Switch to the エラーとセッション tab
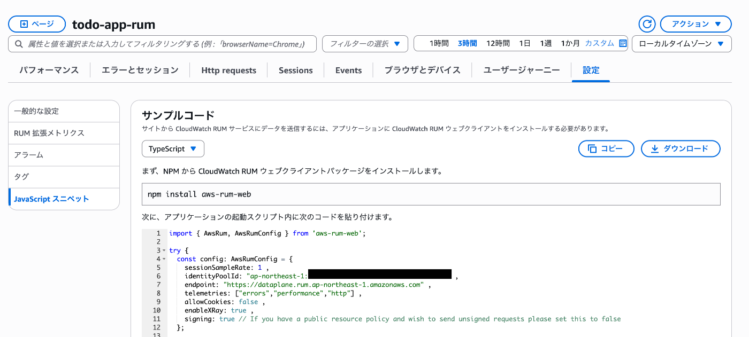This screenshot has width=749, height=337. pos(140,70)
